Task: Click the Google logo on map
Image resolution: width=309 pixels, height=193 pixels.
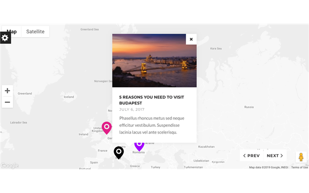Action: pos(10,165)
